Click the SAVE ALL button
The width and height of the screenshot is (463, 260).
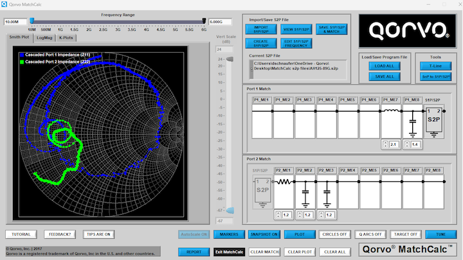coord(385,76)
